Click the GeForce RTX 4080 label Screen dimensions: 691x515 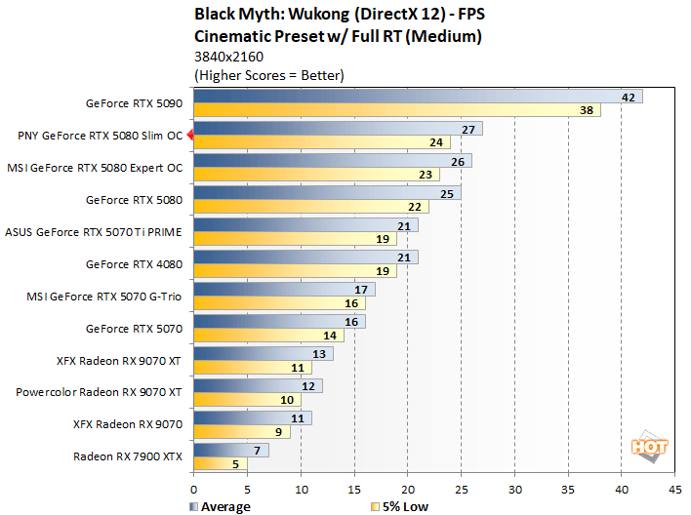(x=134, y=264)
